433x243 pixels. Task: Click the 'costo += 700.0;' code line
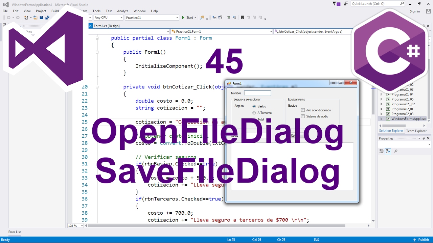coord(170,213)
